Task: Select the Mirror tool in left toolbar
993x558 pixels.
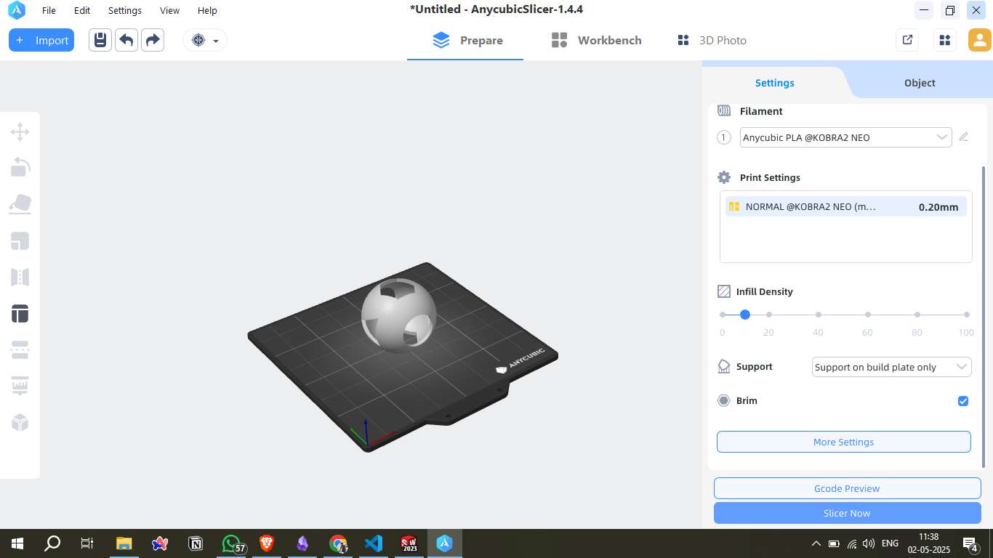Action: tap(20, 277)
